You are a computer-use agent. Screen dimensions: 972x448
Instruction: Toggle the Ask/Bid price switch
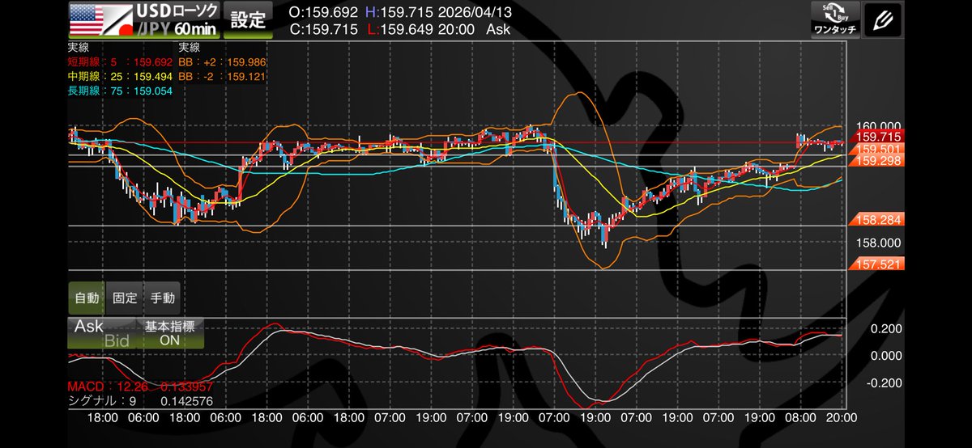[102, 333]
